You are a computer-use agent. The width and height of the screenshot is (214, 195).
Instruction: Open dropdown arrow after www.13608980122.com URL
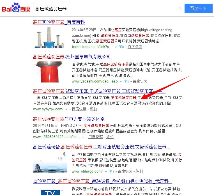83,137
